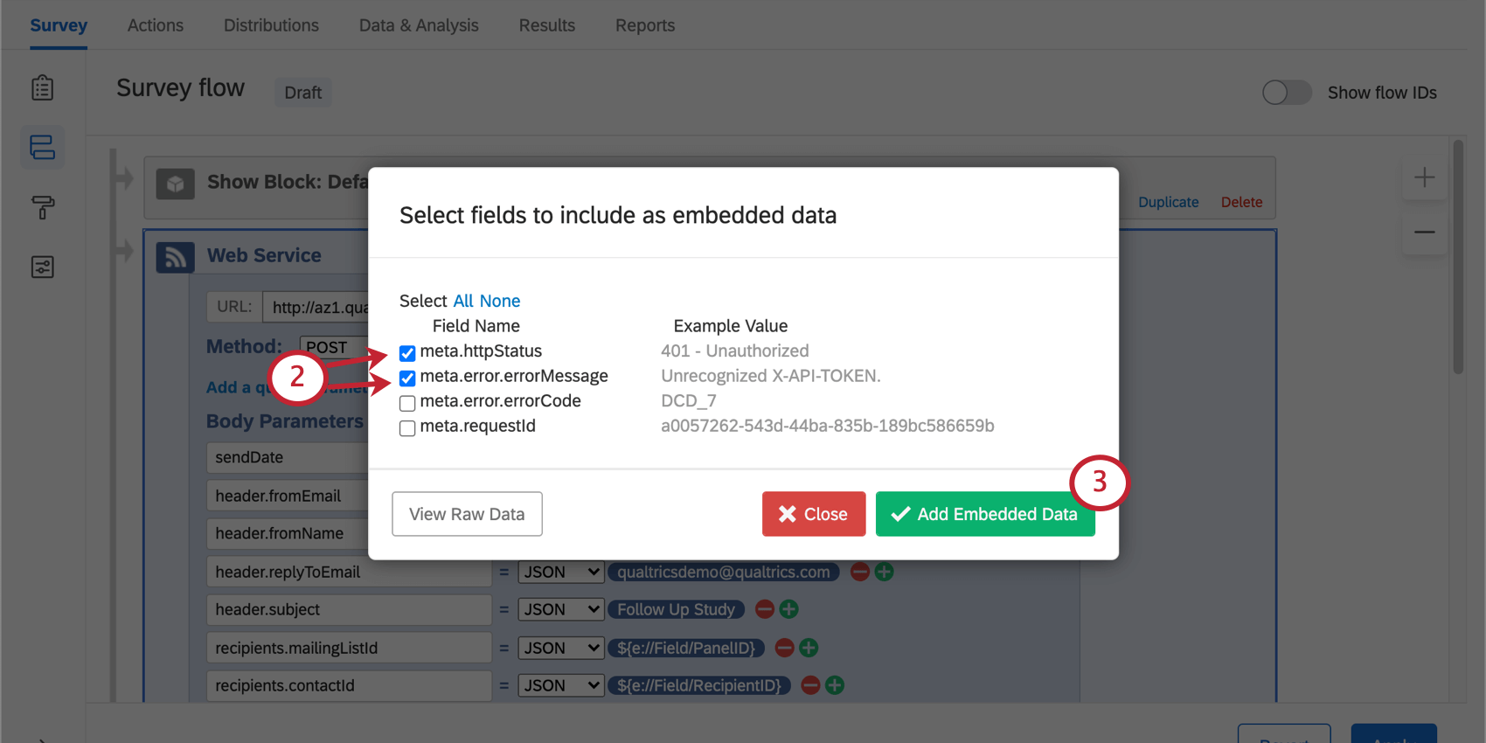Switch to the Distributions tab
The height and width of the screenshot is (743, 1486).
[x=271, y=25]
